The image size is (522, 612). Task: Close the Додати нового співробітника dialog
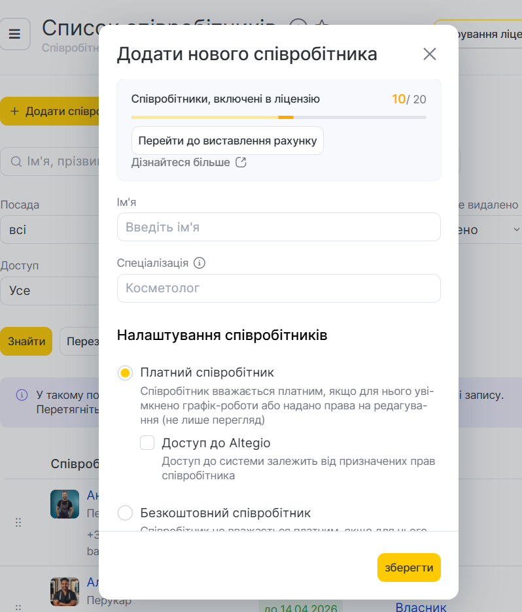pyautogui.click(x=429, y=54)
